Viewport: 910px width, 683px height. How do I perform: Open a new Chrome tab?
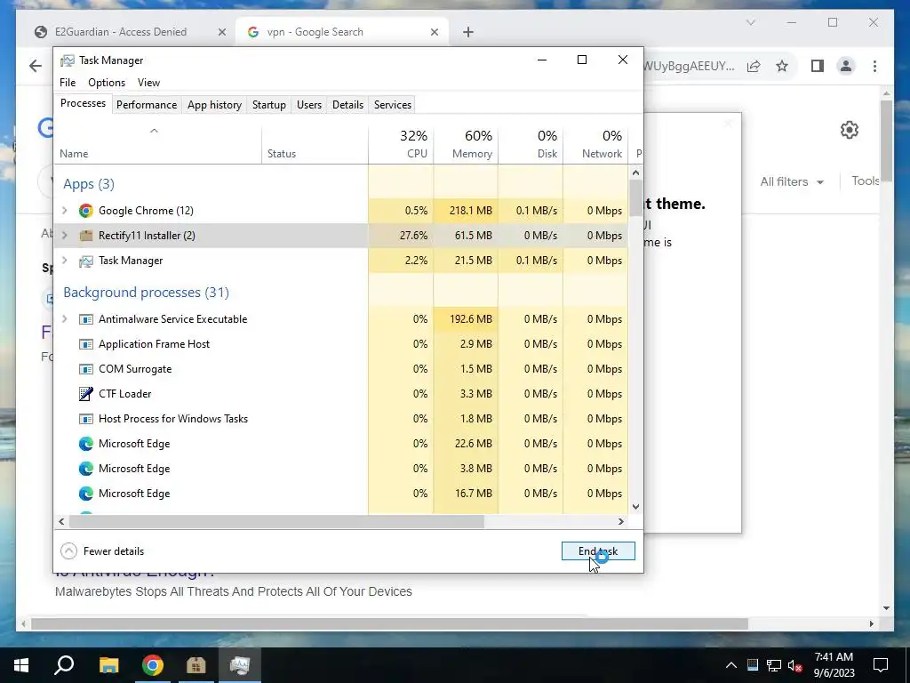pos(468,32)
